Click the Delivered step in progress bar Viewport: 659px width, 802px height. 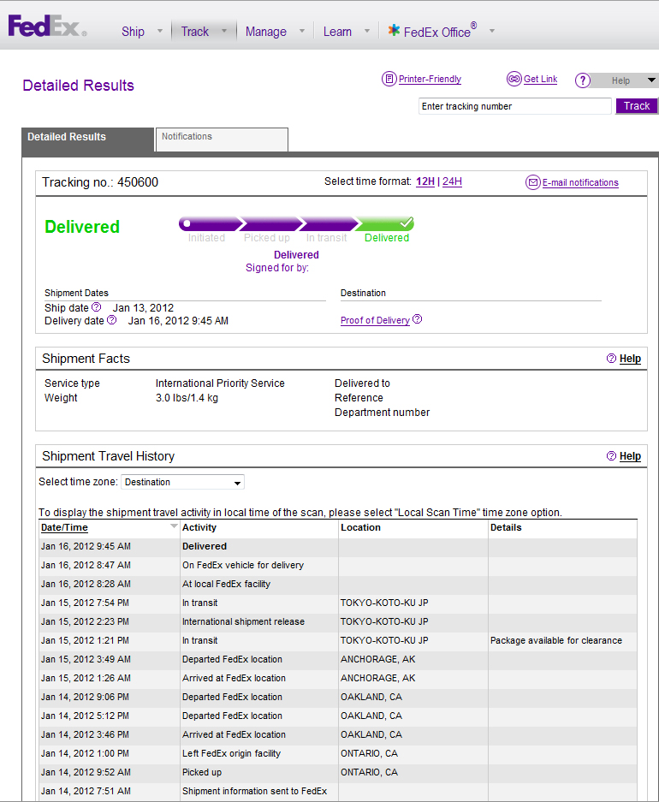[386, 224]
